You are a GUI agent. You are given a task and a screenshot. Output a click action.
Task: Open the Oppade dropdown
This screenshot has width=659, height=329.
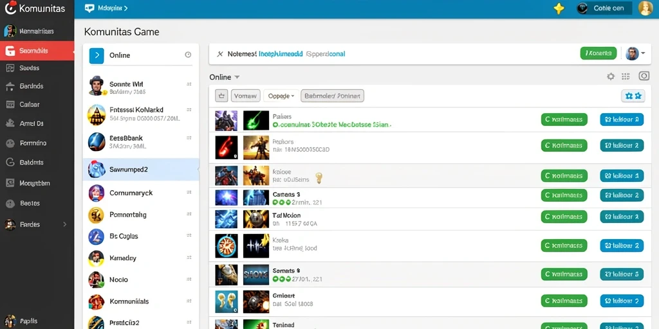(x=281, y=96)
